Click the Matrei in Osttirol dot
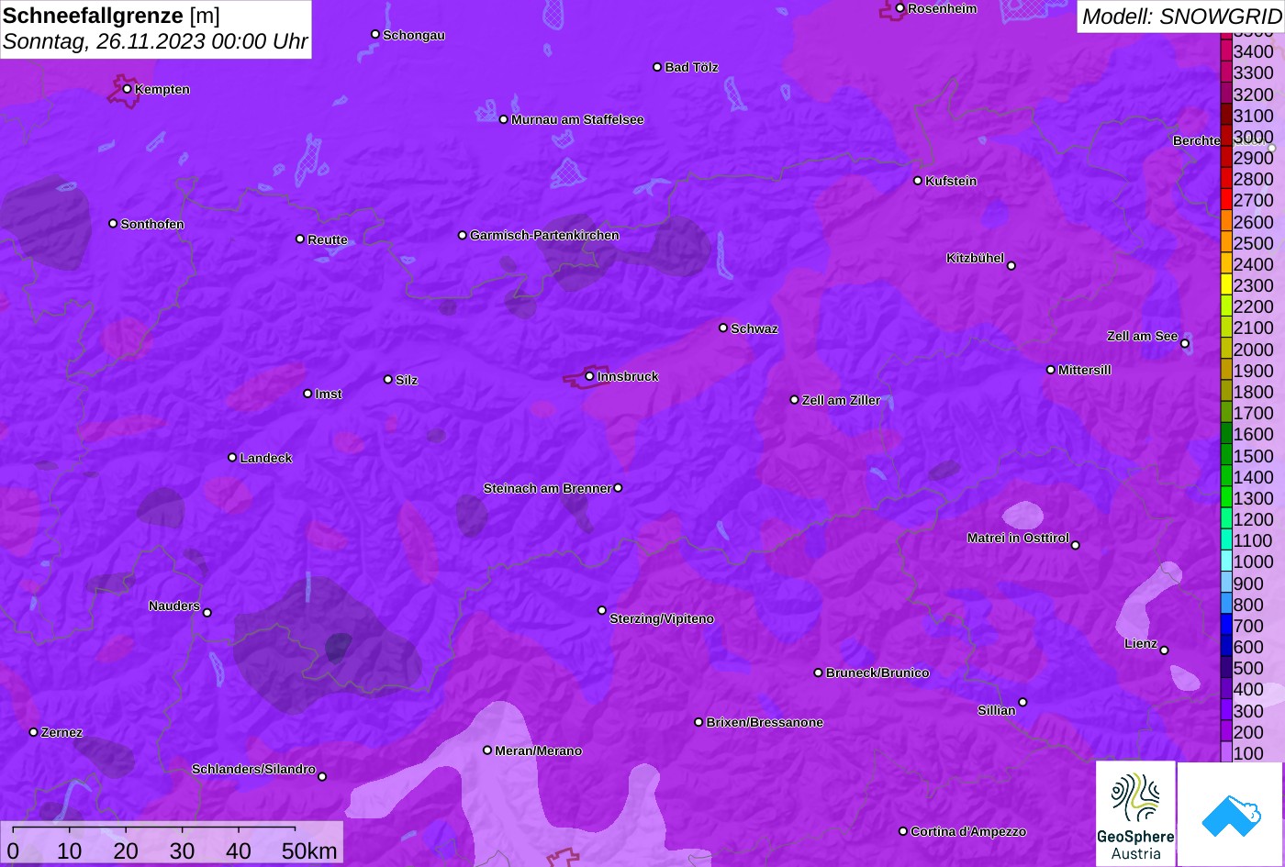This screenshot has height=867, width=1285. (1076, 545)
